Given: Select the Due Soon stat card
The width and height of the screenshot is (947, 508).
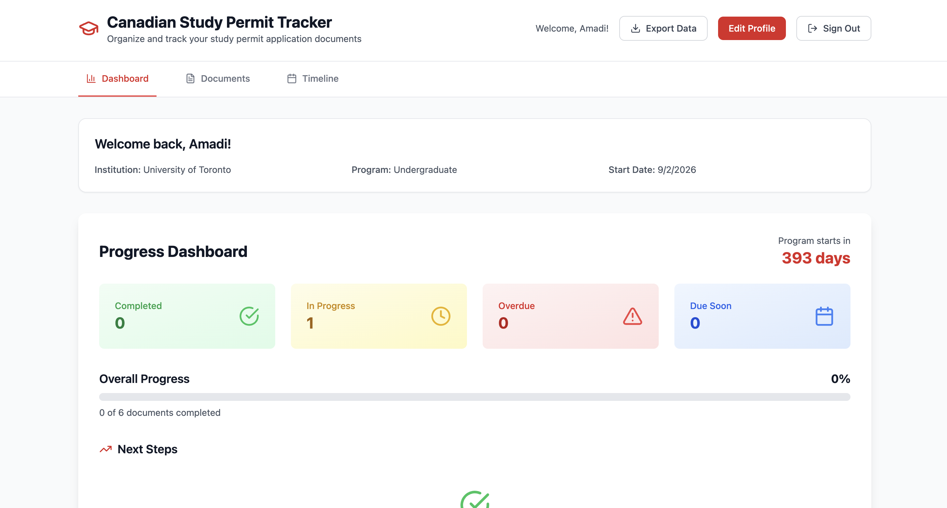Looking at the screenshot, I should [x=762, y=316].
